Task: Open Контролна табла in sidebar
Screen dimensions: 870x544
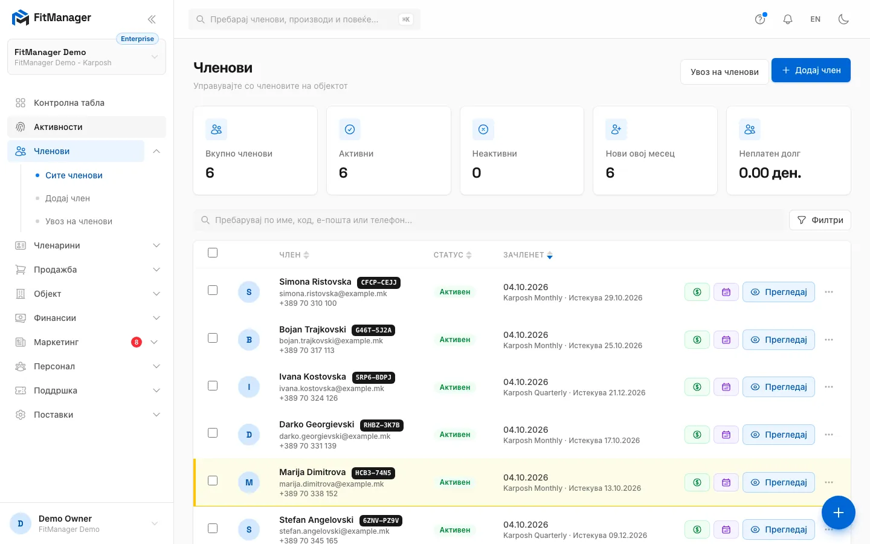Action: [x=86, y=103]
